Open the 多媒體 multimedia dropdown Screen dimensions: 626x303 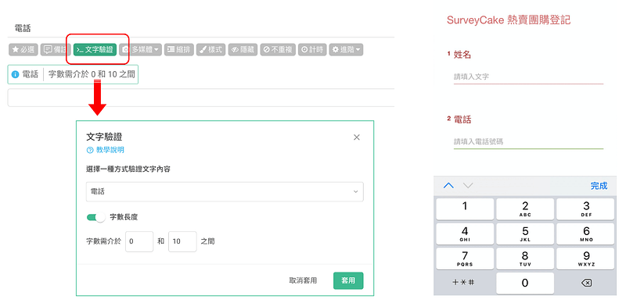coord(141,50)
